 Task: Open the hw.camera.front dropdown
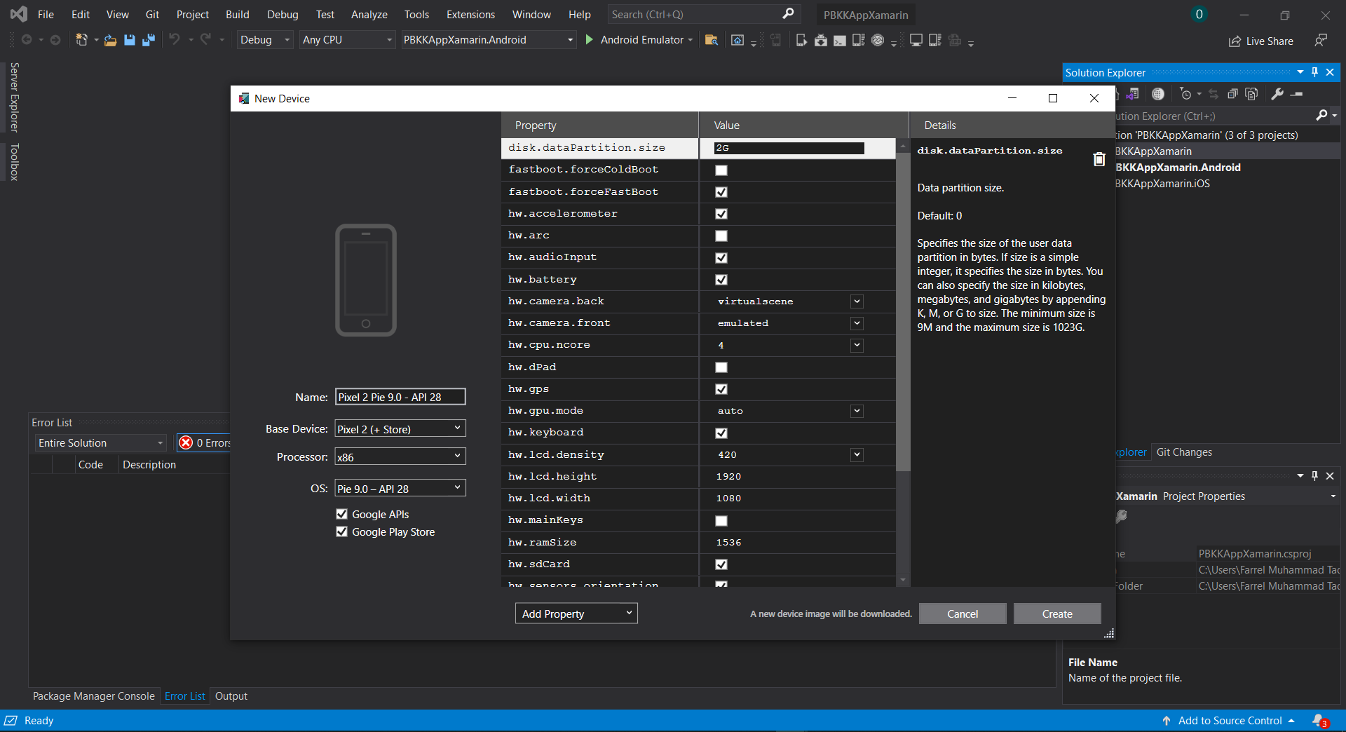click(857, 323)
